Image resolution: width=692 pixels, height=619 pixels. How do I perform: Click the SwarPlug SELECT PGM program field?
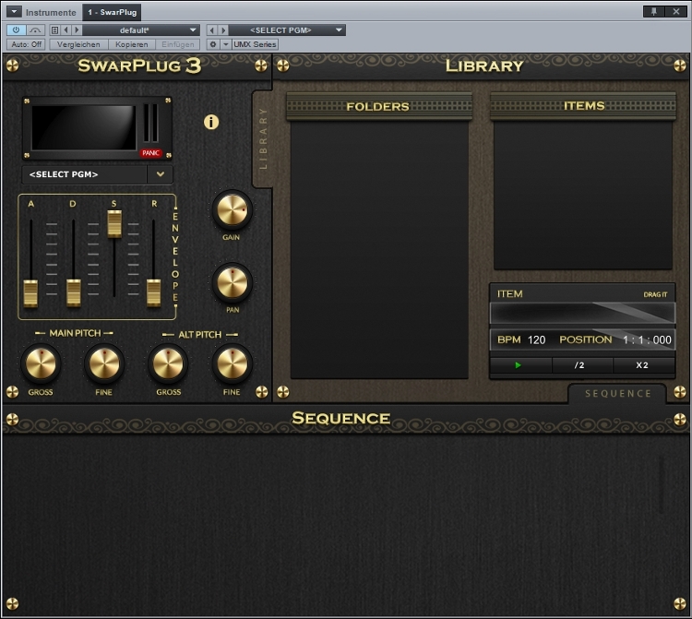(x=84, y=174)
